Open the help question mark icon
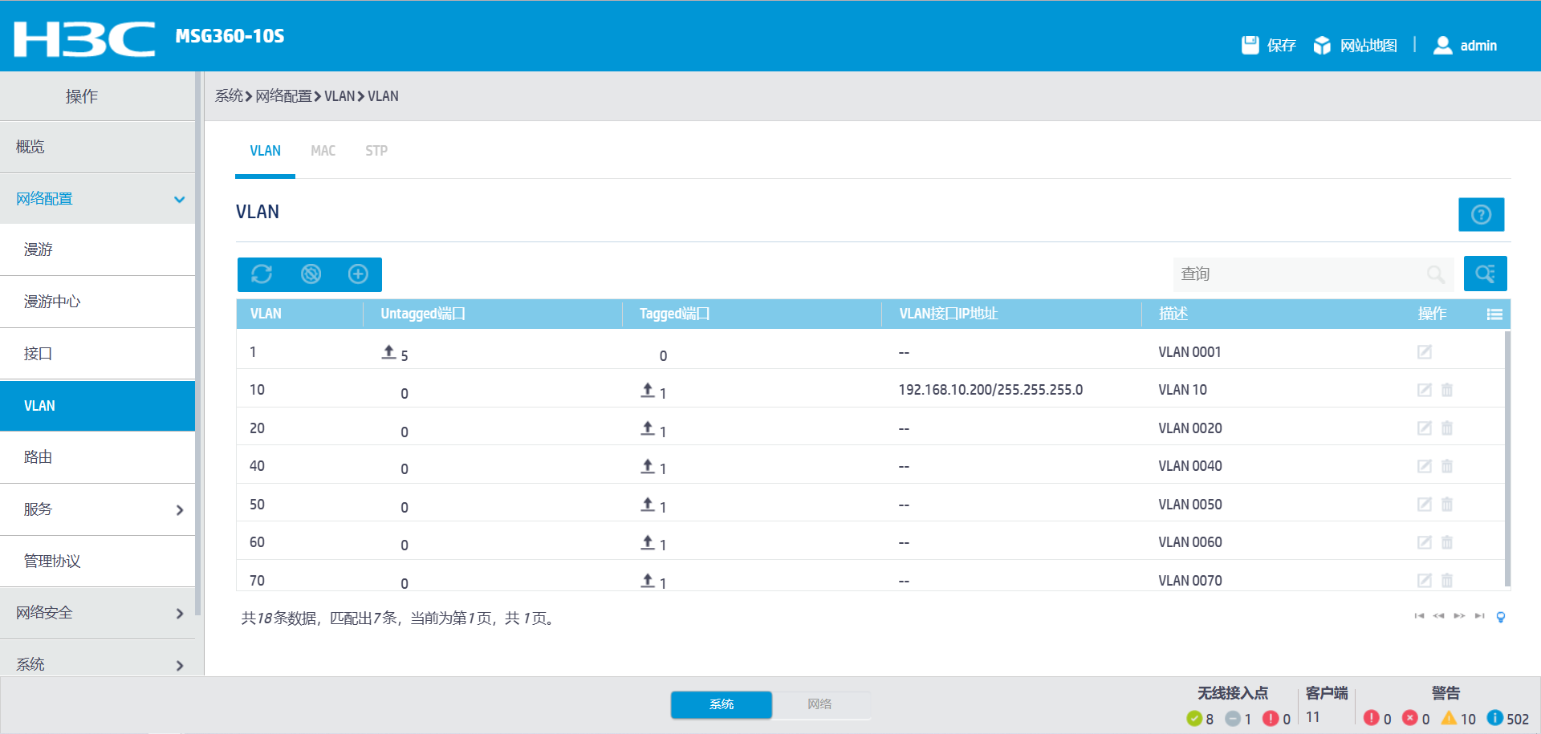This screenshot has width=1541, height=734. (x=1481, y=214)
